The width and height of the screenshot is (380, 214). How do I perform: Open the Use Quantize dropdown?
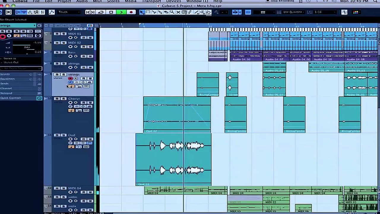click(293, 12)
